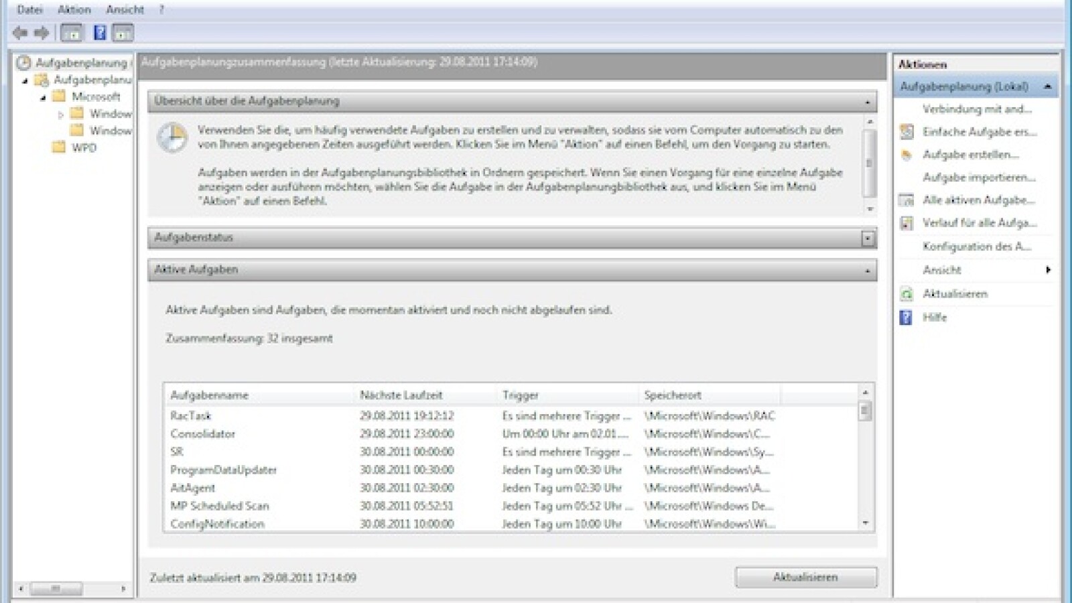Open the Aktion menu
1072x603 pixels.
(x=74, y=9)
